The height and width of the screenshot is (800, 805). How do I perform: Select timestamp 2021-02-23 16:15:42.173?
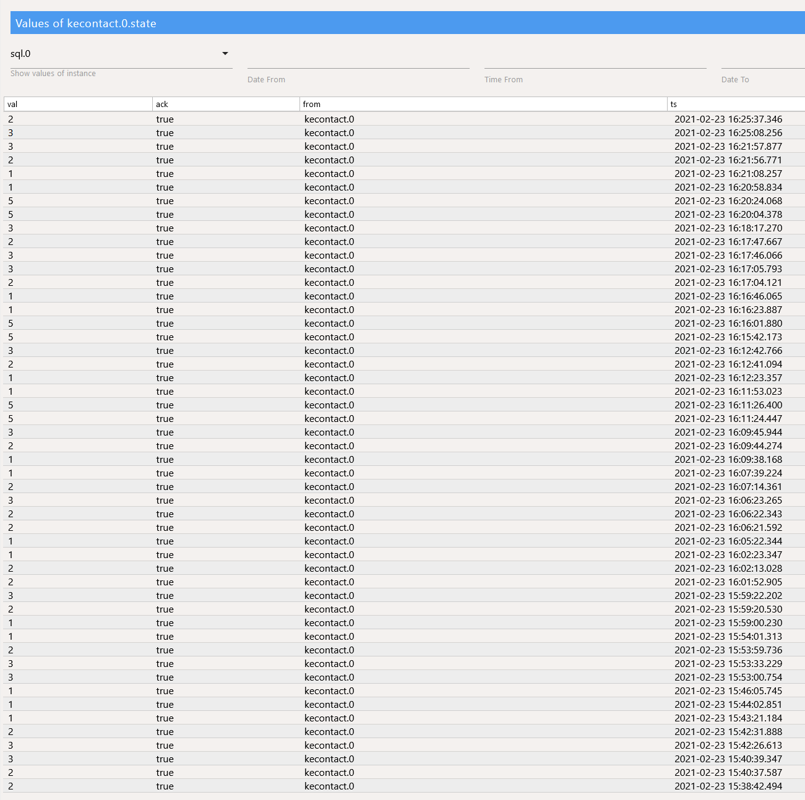(x=728, y=337)
